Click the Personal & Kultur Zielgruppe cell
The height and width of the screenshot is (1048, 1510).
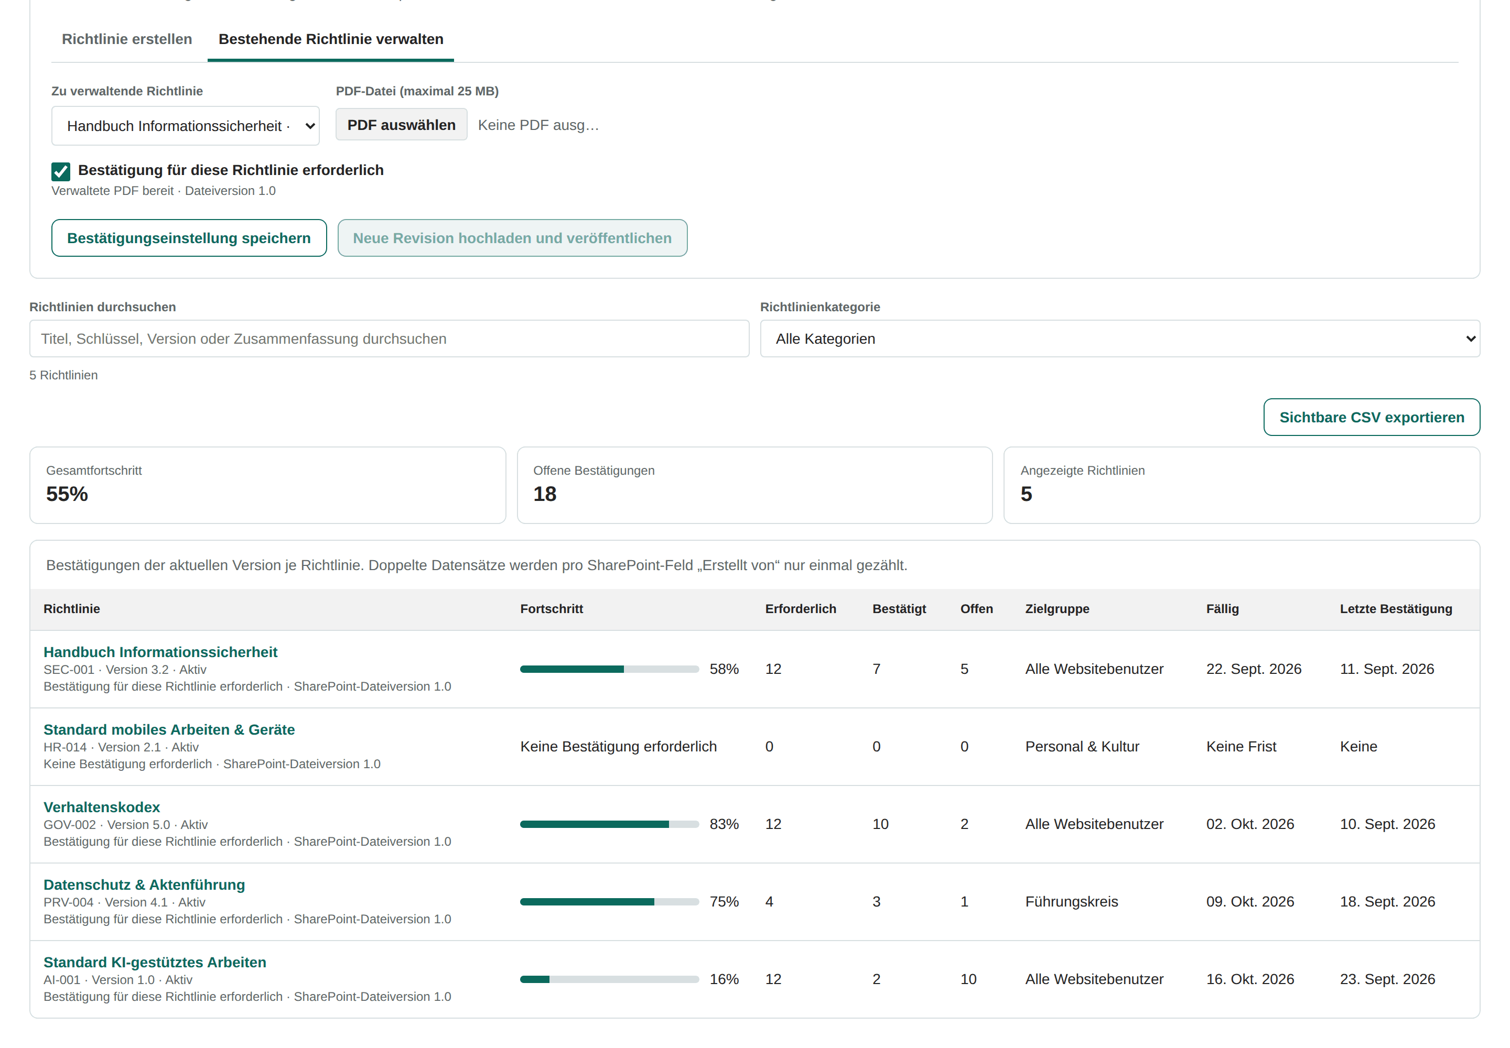click(x=1082, y=747)
